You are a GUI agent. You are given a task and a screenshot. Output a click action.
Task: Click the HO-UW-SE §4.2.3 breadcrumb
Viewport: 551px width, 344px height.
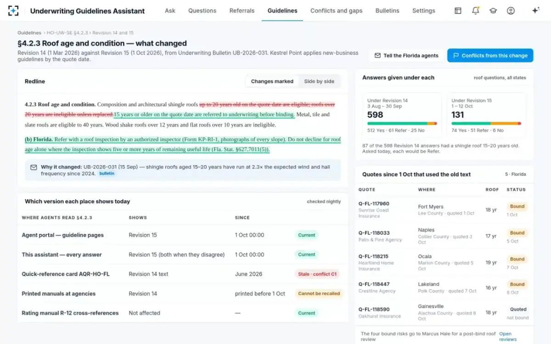[x=67, y=33]
